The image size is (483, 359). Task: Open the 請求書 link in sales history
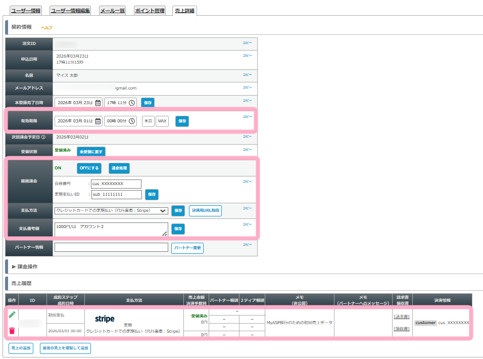click(401, 317)
